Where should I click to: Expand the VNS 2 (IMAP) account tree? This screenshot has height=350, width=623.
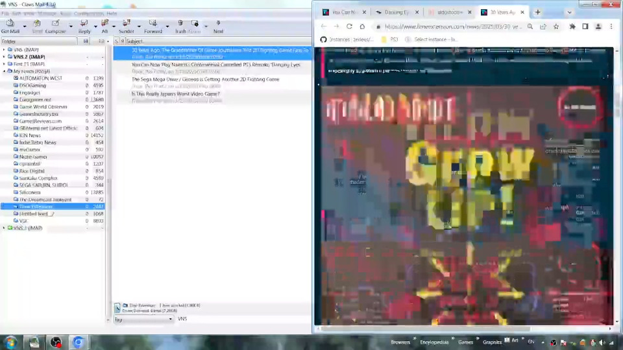click(4, 57)
